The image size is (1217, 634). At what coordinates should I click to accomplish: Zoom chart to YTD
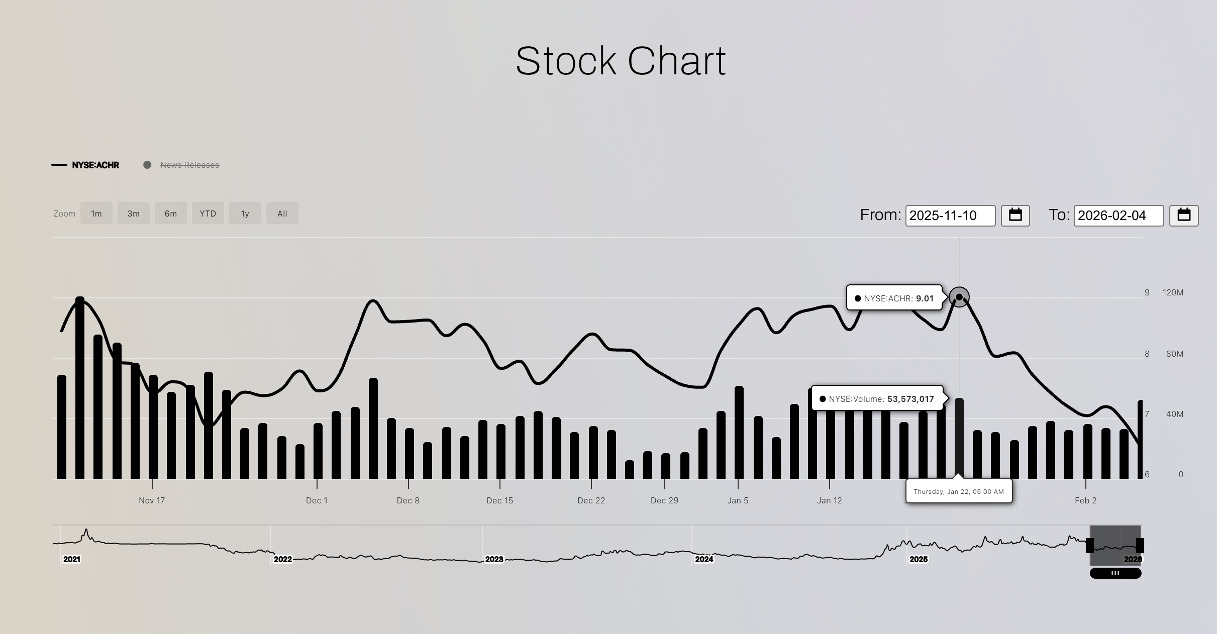point(208,214)
